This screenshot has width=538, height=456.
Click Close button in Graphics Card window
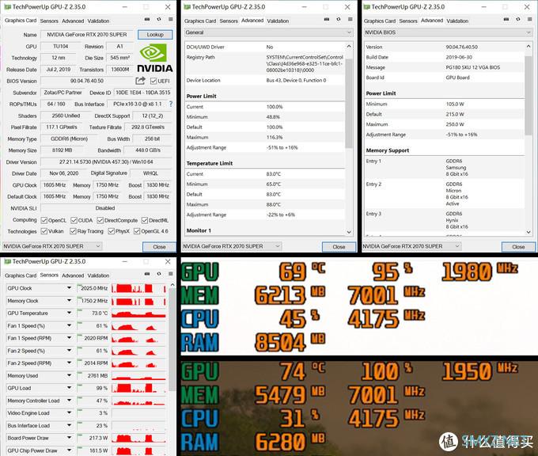(x=159, y=246)
